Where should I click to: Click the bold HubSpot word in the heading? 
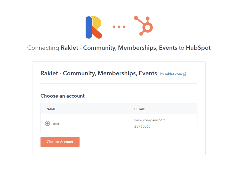coord(198,48)
